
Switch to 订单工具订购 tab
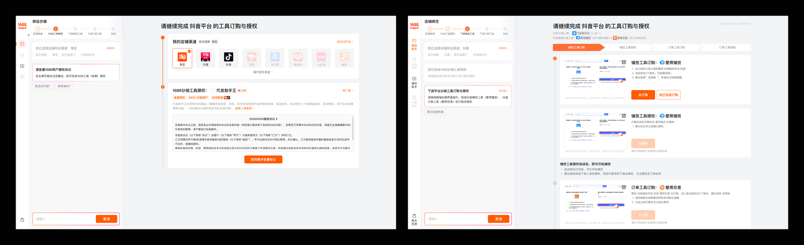[676, 47]
